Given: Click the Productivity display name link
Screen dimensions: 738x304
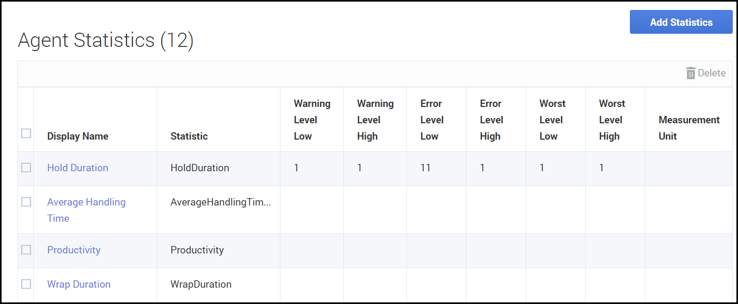Looking at the screenshot, I should [74, 250].
